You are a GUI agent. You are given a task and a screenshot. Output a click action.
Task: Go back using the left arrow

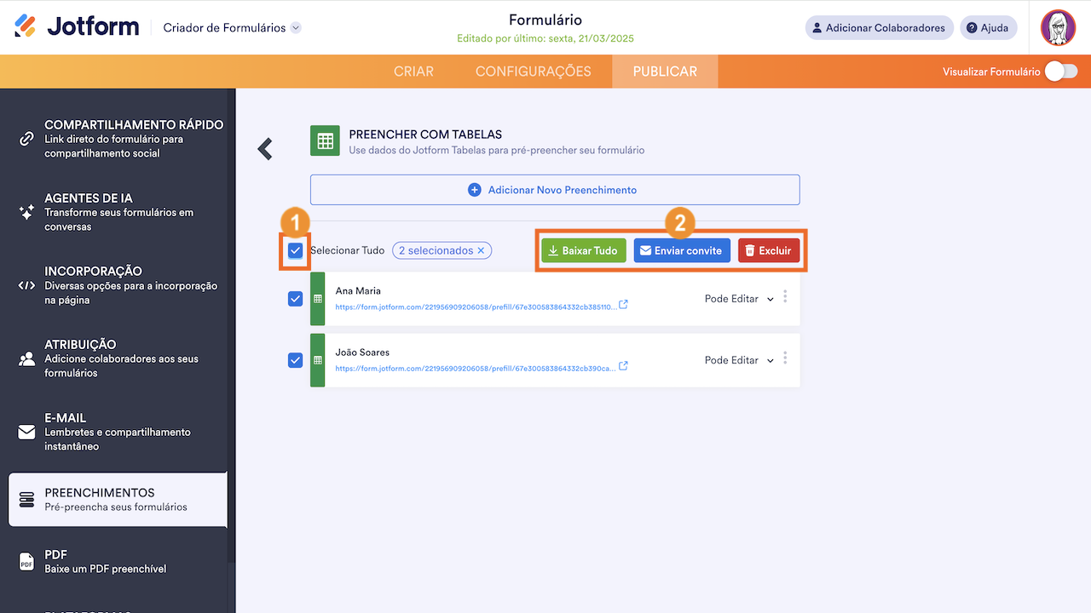click(x=265, y=149)
